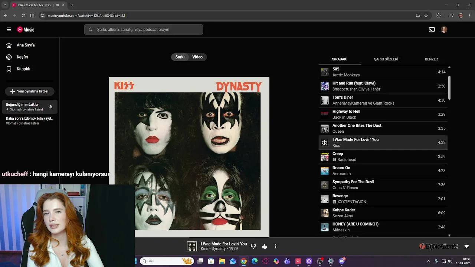Play Tom's Diner from the queue
This screenshot has height=267, width=475.
383,100
